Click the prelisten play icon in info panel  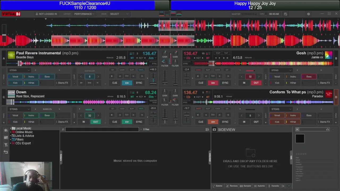[297, 129]
